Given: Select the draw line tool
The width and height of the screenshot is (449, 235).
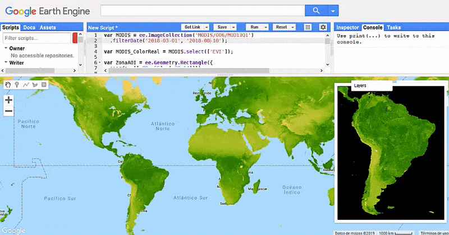Looking at the screenshot, I should 26,85.
